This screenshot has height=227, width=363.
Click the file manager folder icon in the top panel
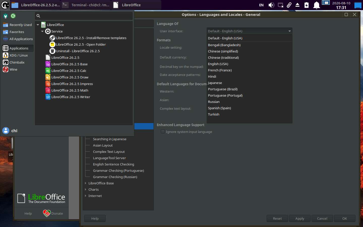15,5
